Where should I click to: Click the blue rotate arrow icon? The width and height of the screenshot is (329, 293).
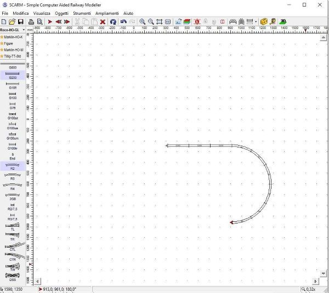click(x=113, y=21)
